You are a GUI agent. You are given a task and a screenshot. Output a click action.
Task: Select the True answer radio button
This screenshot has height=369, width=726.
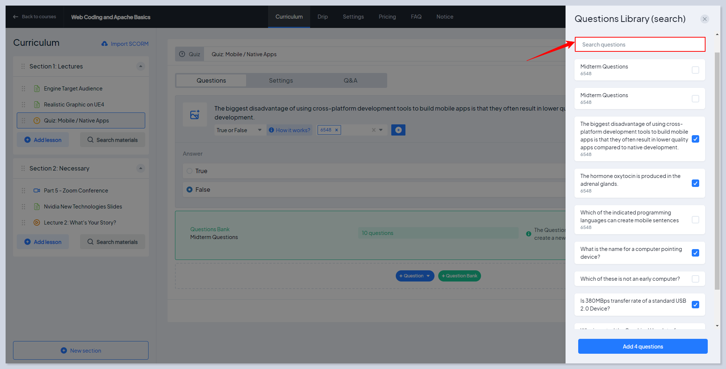(190, 171)
